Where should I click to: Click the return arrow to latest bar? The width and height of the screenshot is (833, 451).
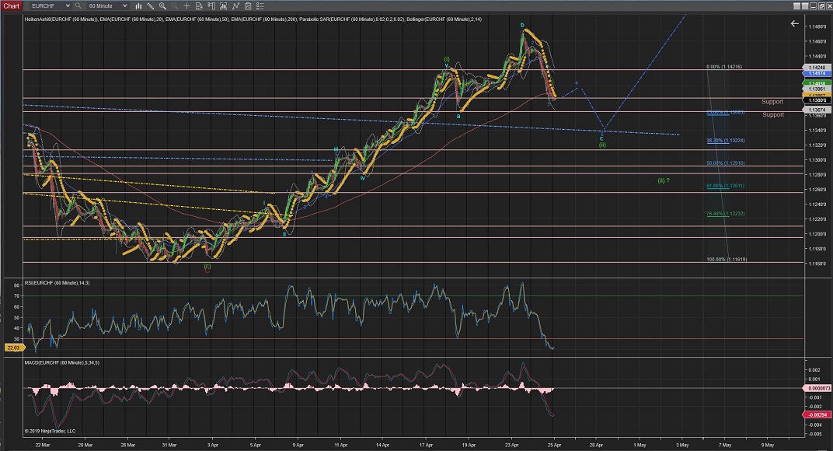click(x=794, y=23)
